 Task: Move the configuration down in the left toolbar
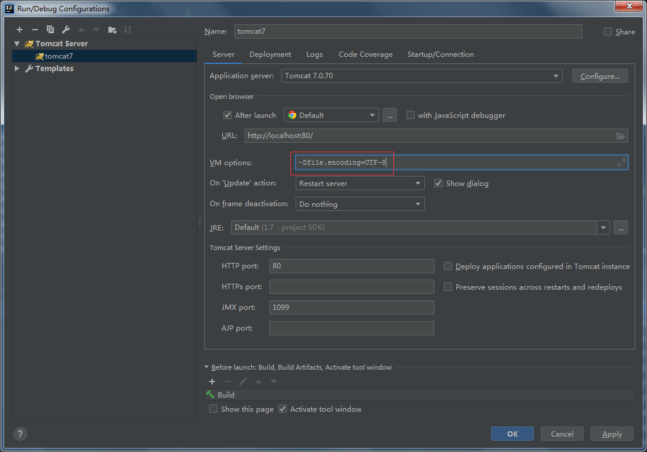coord(97,30)
